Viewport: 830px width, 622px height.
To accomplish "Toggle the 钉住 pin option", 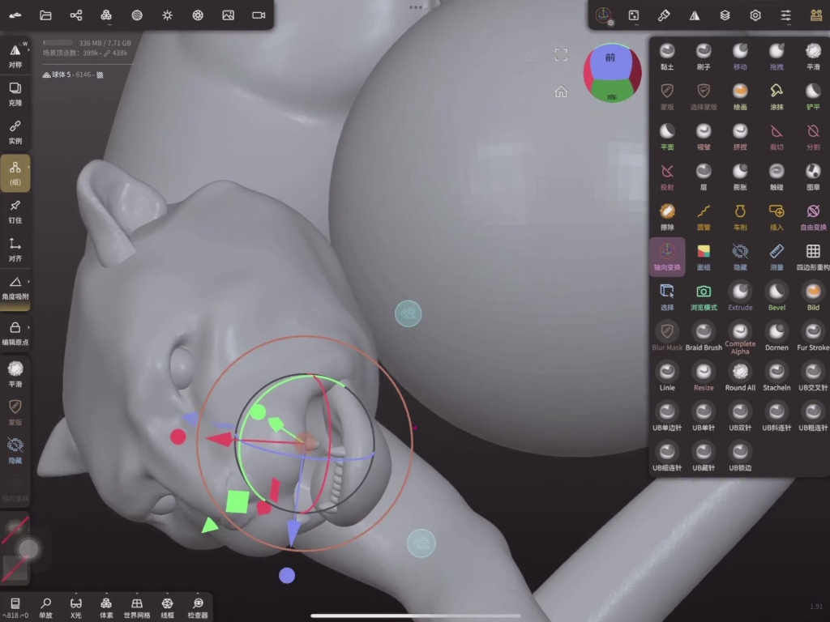I will 15,211.
